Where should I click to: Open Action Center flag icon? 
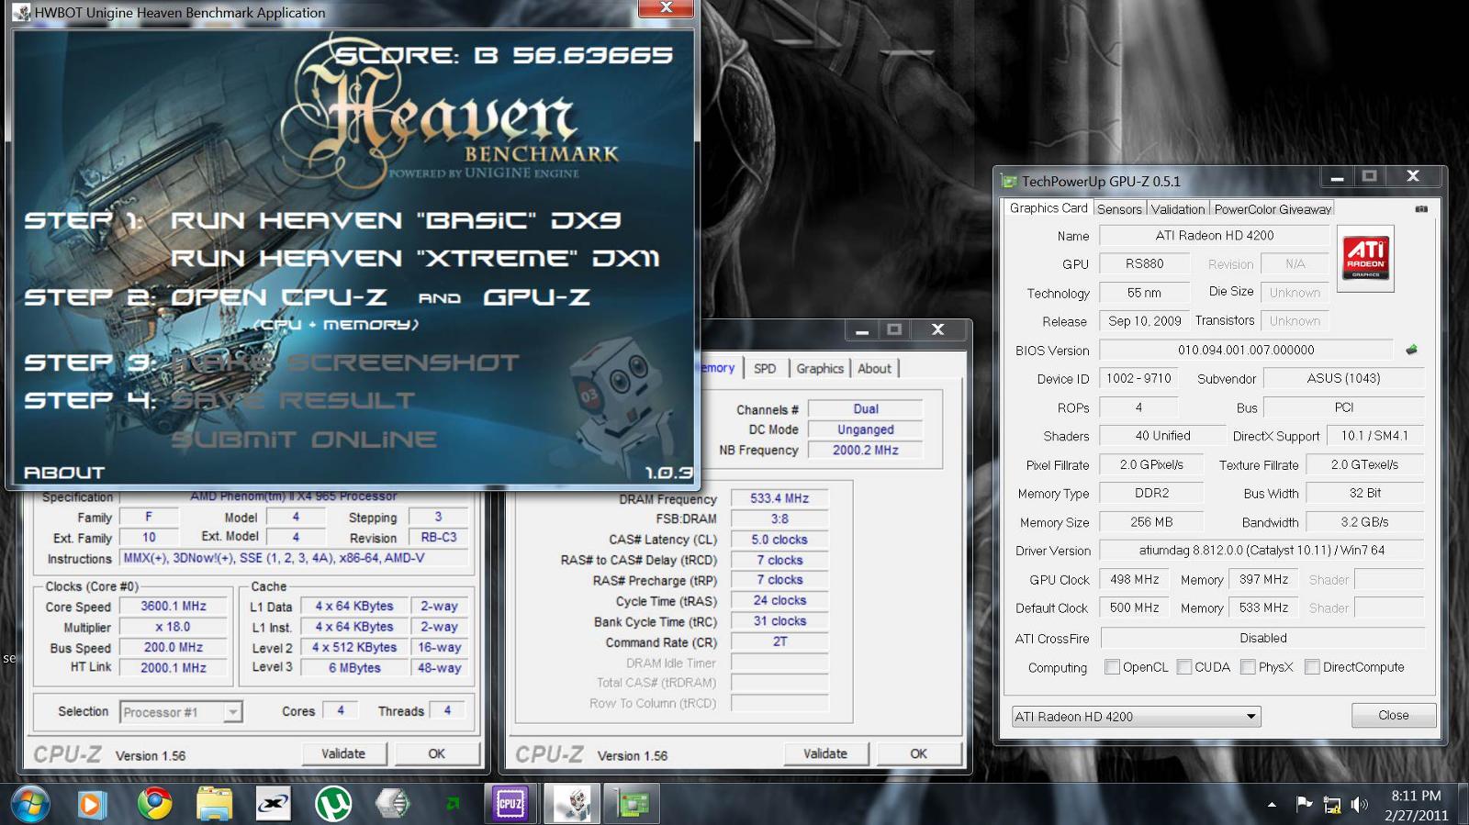coord(1304,805)
